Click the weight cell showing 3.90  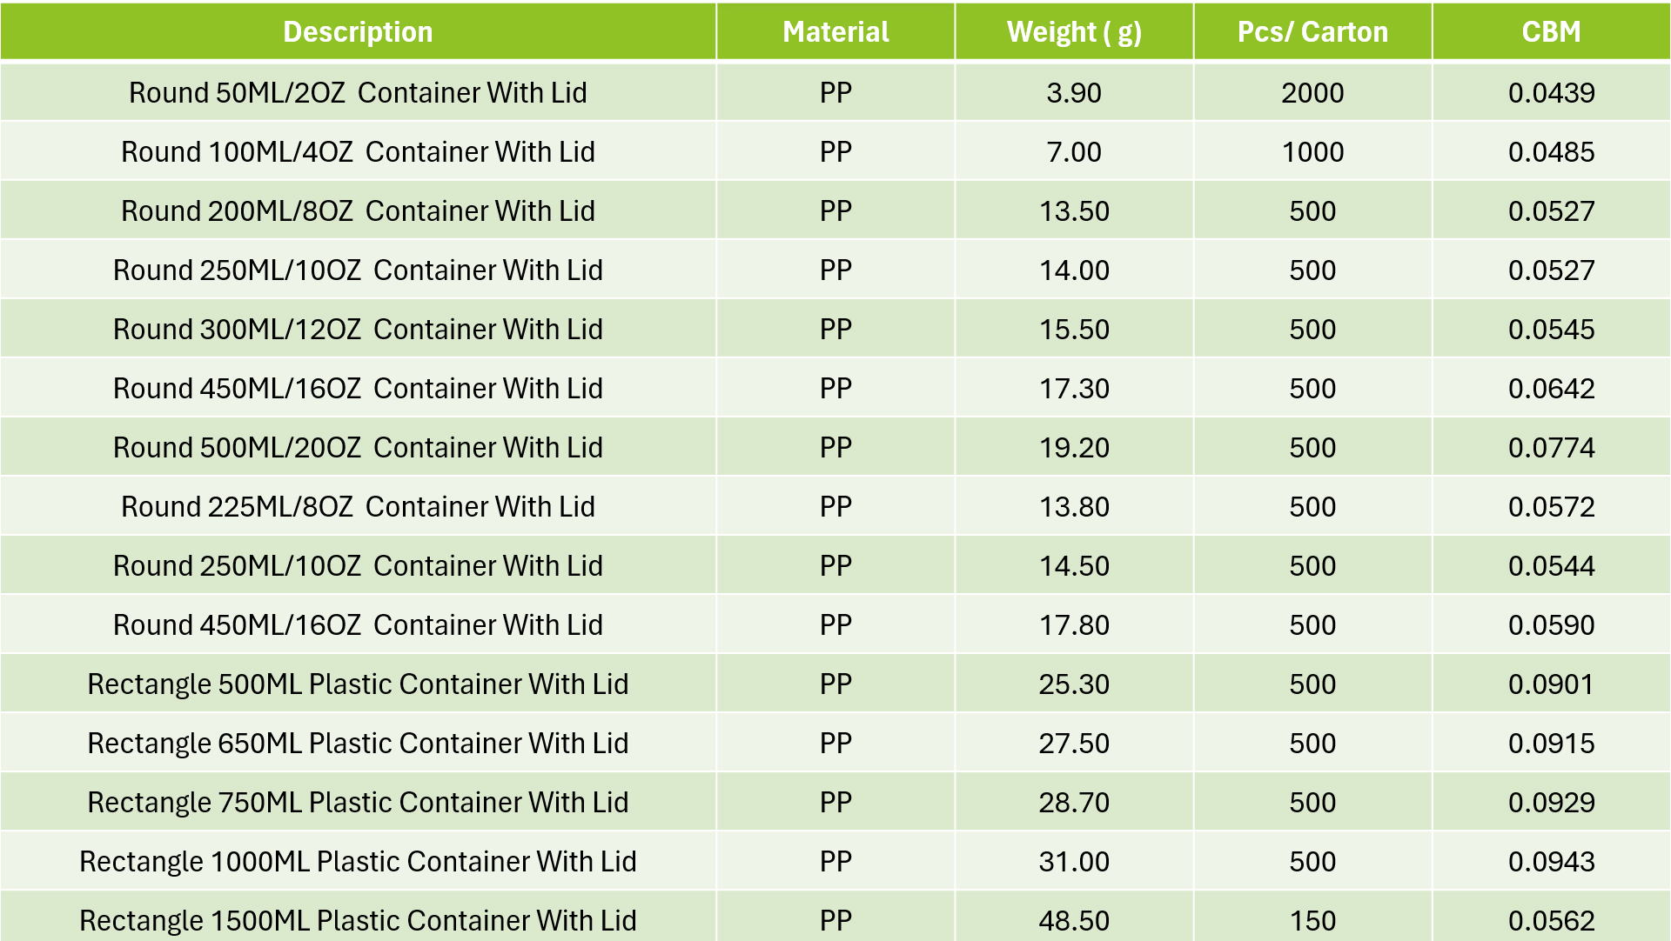tap(1074, 92)
